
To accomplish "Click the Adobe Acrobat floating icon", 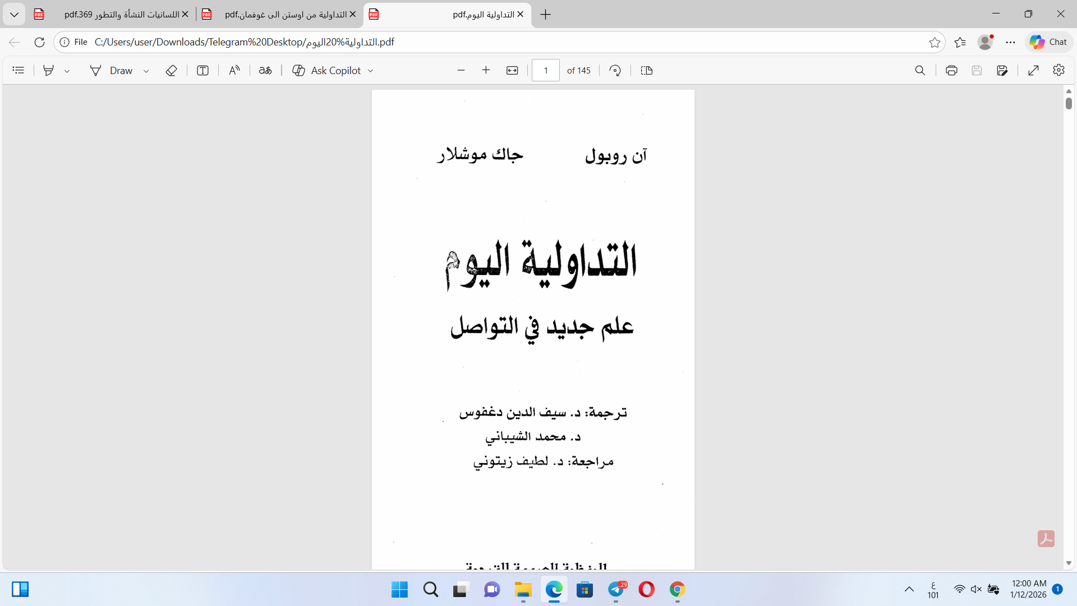I will click(x=1046, y=539).
